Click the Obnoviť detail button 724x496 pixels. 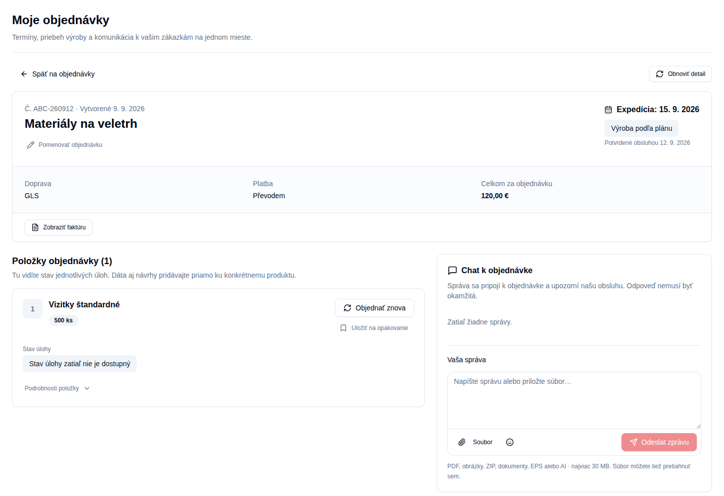pos(680,74)
